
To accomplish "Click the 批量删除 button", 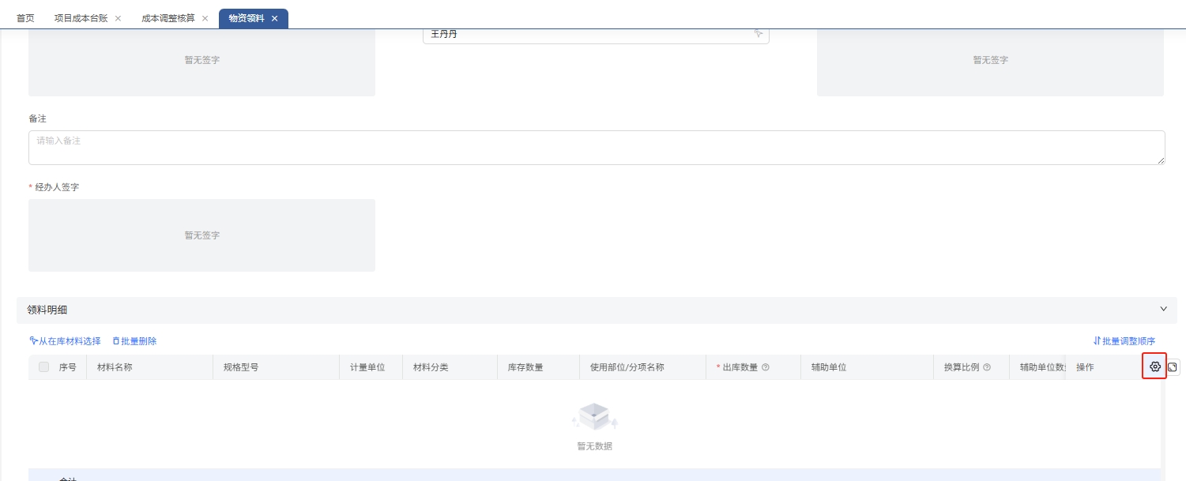I will click(x=134, y=341).
